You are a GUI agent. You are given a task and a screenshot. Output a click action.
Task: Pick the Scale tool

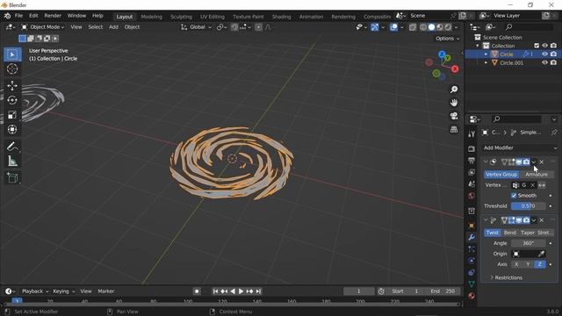tap(12, 115)
